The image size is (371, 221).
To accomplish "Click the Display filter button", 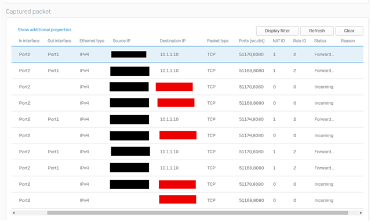I will tap(277, 31).
